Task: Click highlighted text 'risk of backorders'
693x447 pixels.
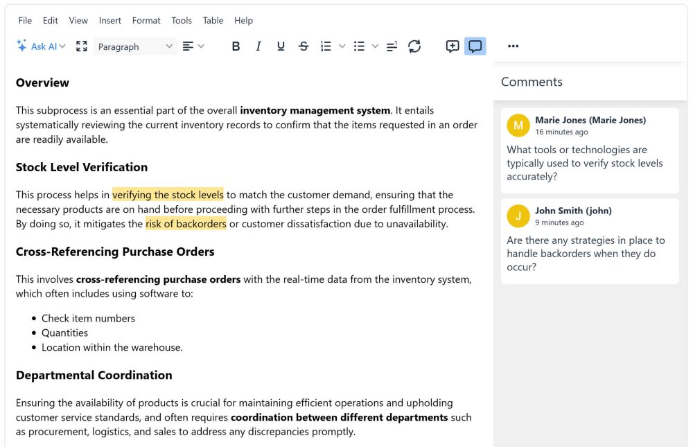Action: (x=186, y=224)
